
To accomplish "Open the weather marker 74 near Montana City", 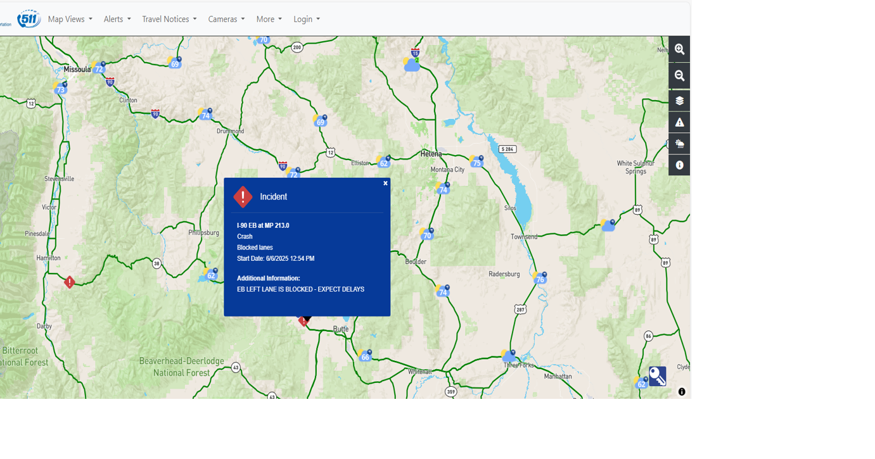I will click(x=443, y=188).
